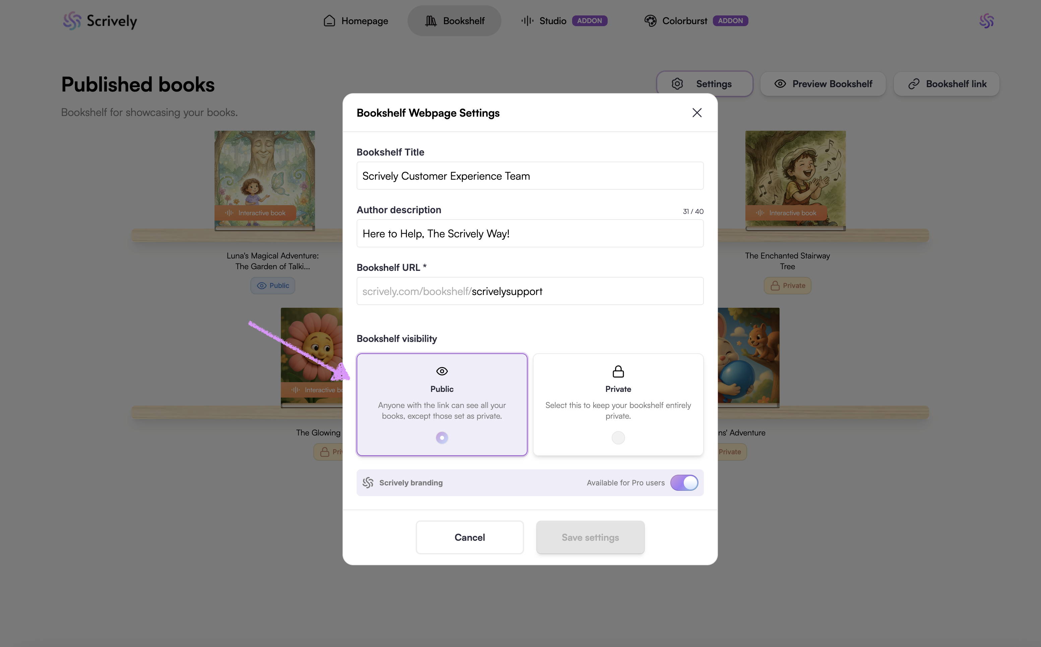
Task: Close the Bookshelf Webpage Settings dialog
Action: [697, 113]
